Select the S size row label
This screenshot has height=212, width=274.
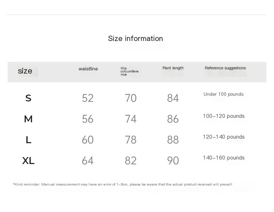[x=28, y=98]
